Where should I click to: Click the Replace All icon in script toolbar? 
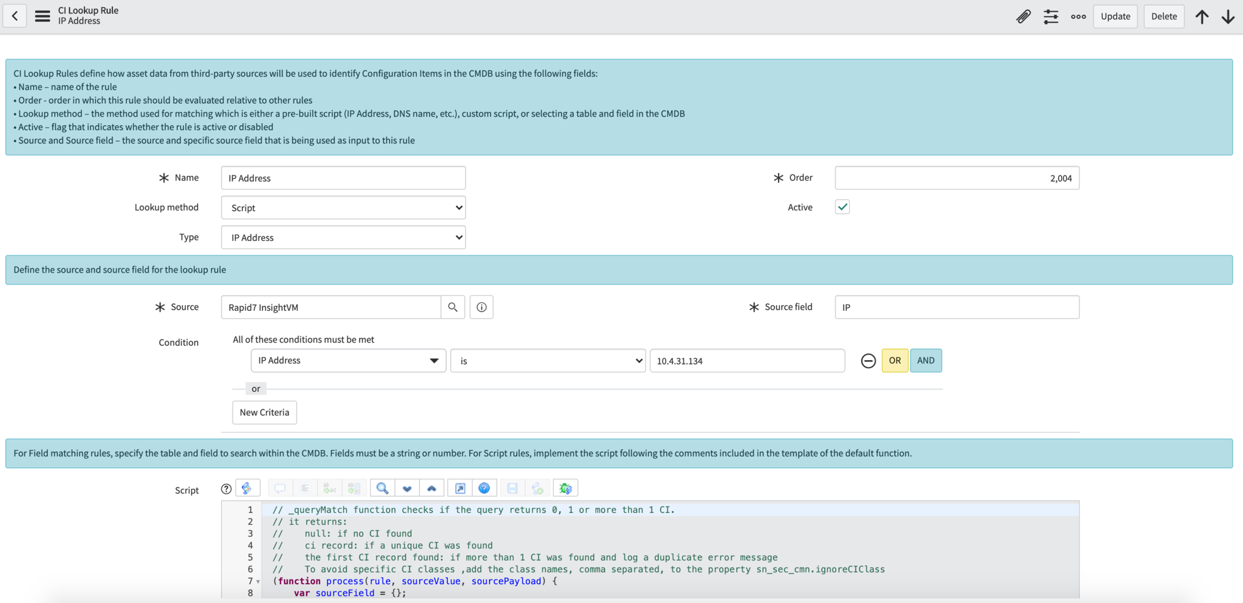[354, 488]
